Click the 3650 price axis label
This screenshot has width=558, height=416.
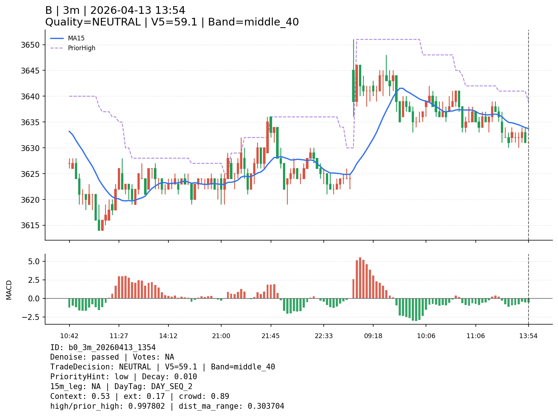pos(33,45)
